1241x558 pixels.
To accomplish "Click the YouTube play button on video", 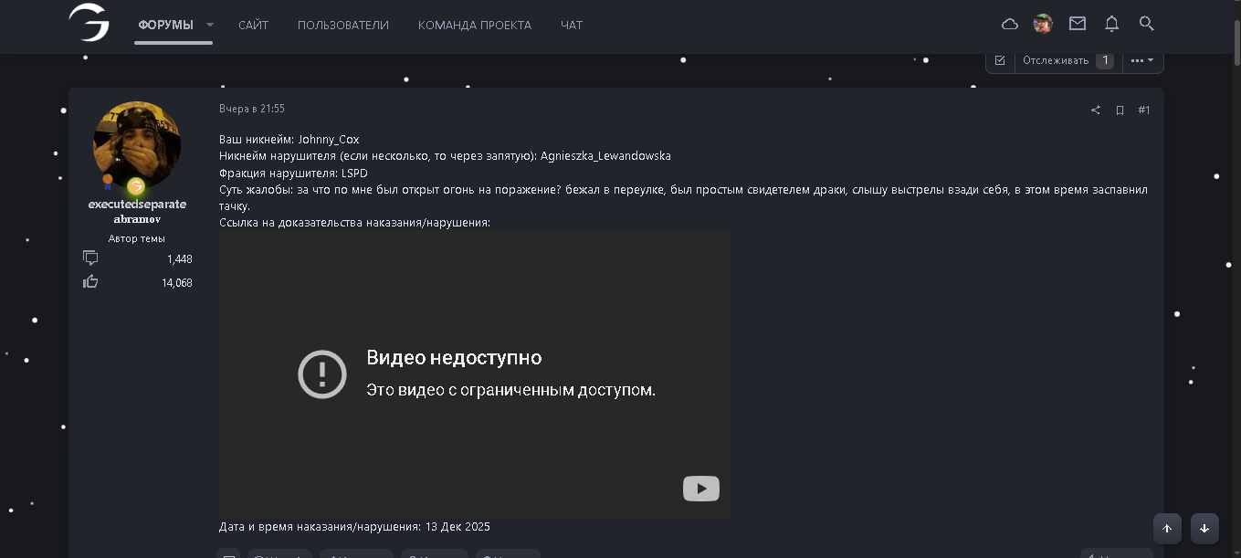I will 700,489.
